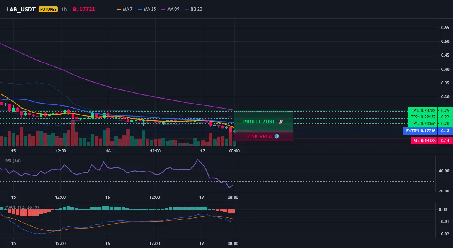This screenshot has height=248, width=453.
Task: Click the shield icon in Risk Area
Action: pyautogui.click(x=277, y=136)
